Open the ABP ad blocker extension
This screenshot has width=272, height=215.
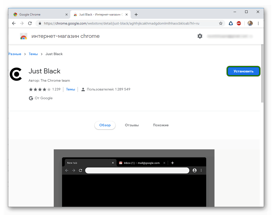coord(239,23)
